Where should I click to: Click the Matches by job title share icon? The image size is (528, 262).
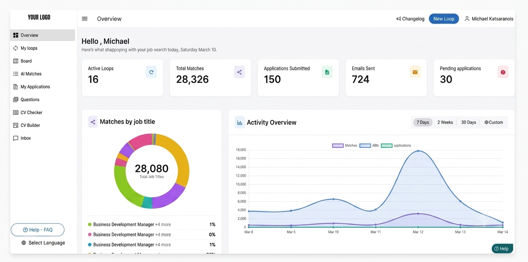(93, 122)
